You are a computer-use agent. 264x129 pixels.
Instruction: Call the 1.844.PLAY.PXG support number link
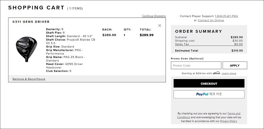[226, 16]
